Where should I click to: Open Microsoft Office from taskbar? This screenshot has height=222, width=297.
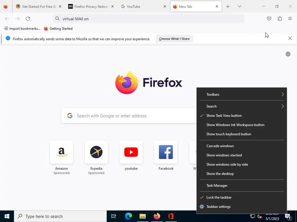click(x=171, y=216)
